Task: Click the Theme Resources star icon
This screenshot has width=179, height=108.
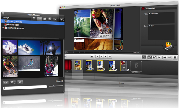Action: pyautogui.click(x=6, y=28)
